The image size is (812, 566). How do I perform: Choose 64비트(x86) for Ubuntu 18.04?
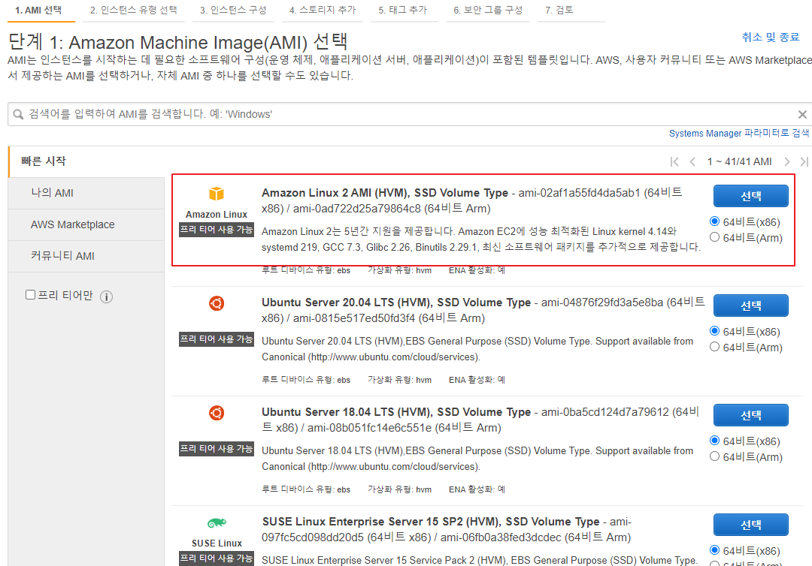715,441
